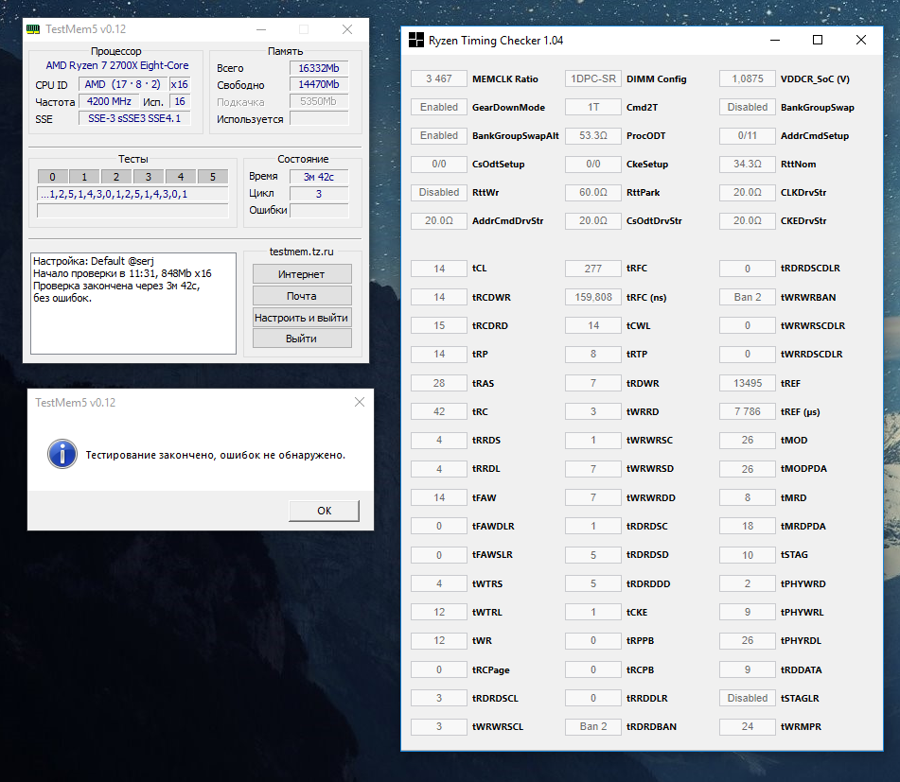900x782 pixels.
Task: Click the tRC value 42 field
Action: tap(439, 411)
